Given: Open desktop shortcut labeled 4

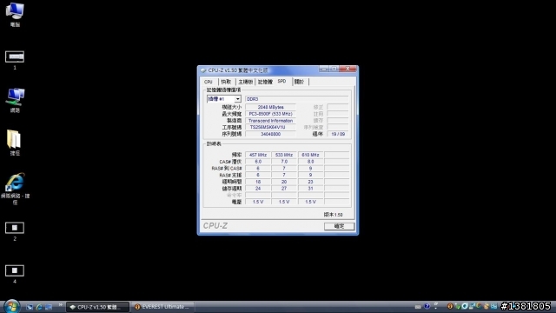Looking at the screenshot, I should click(15, 274).
